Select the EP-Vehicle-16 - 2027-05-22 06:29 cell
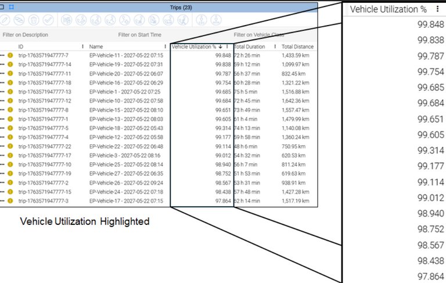Viewport: 446px width, 283px height. coord(126,83)
